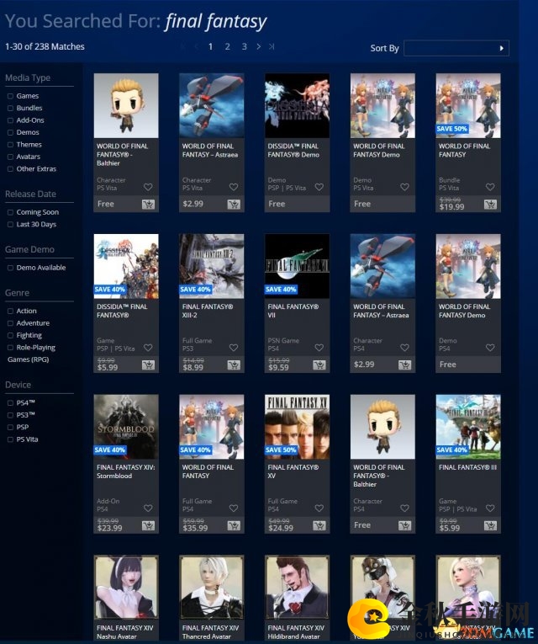Wishlist heart for World of Final Fantasy bundle
The image size is (538, 644).
point(490,187)
